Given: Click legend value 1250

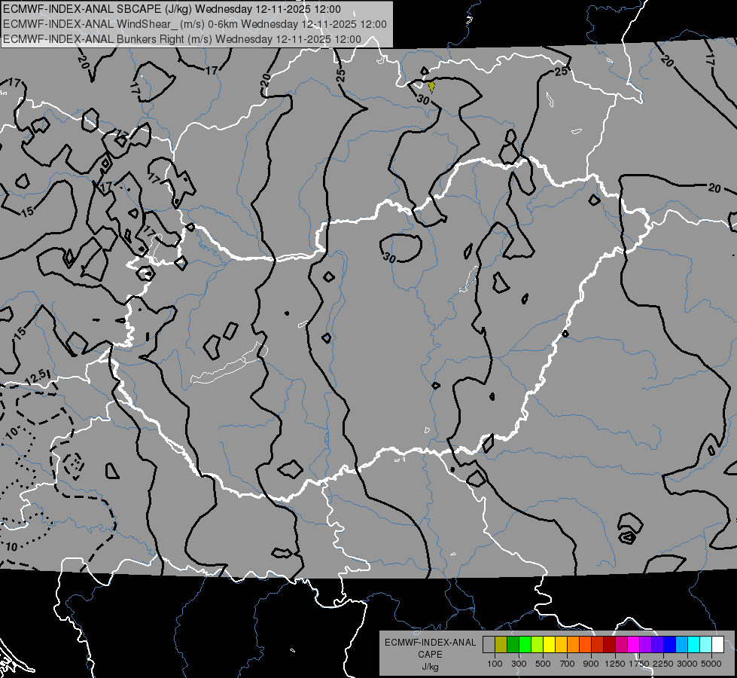Looking at the screenshot, I should pos(615,664).
